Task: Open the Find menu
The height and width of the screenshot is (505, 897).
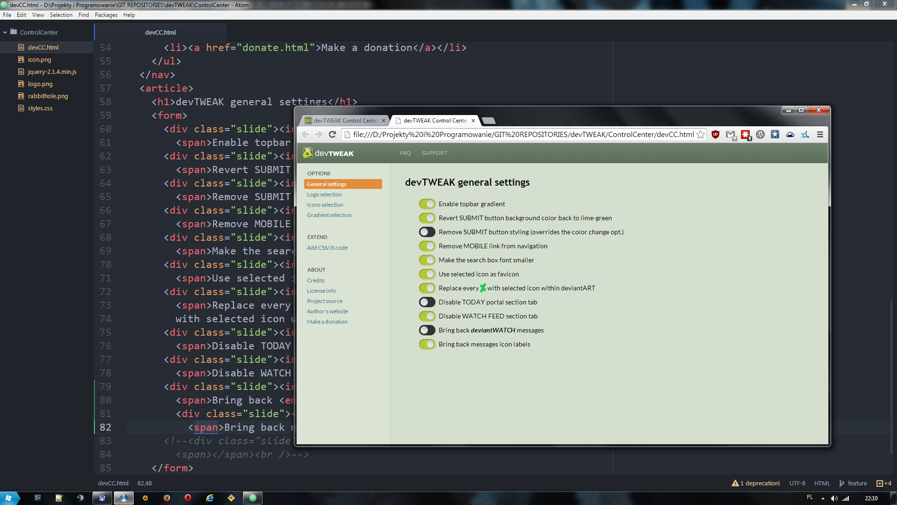Action: pyautogui.click(x=84, y=15)
